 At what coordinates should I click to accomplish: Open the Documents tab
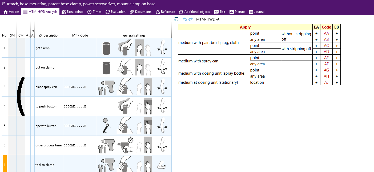click(140, 12)
